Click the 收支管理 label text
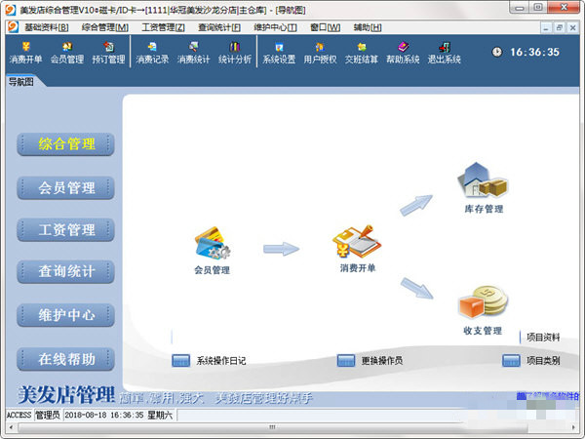The image size is (585, 439). coord(483,331)
